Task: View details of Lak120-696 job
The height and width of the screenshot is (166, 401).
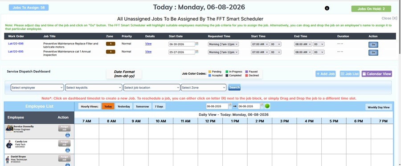Action: coord(148,44)
